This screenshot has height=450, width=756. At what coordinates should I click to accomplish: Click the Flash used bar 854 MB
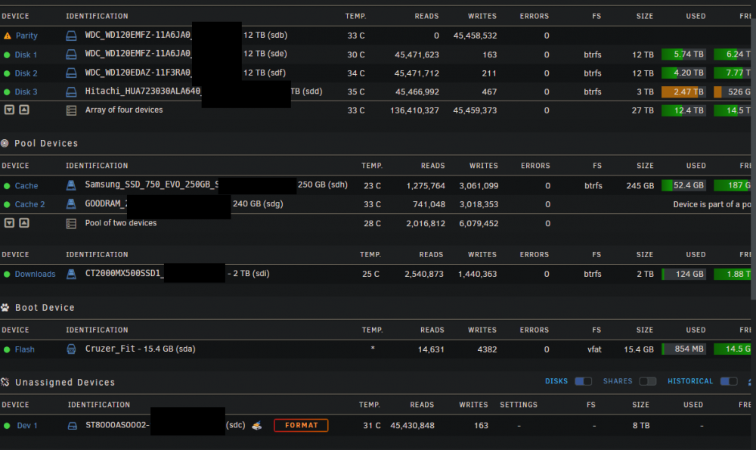point(683,349)
